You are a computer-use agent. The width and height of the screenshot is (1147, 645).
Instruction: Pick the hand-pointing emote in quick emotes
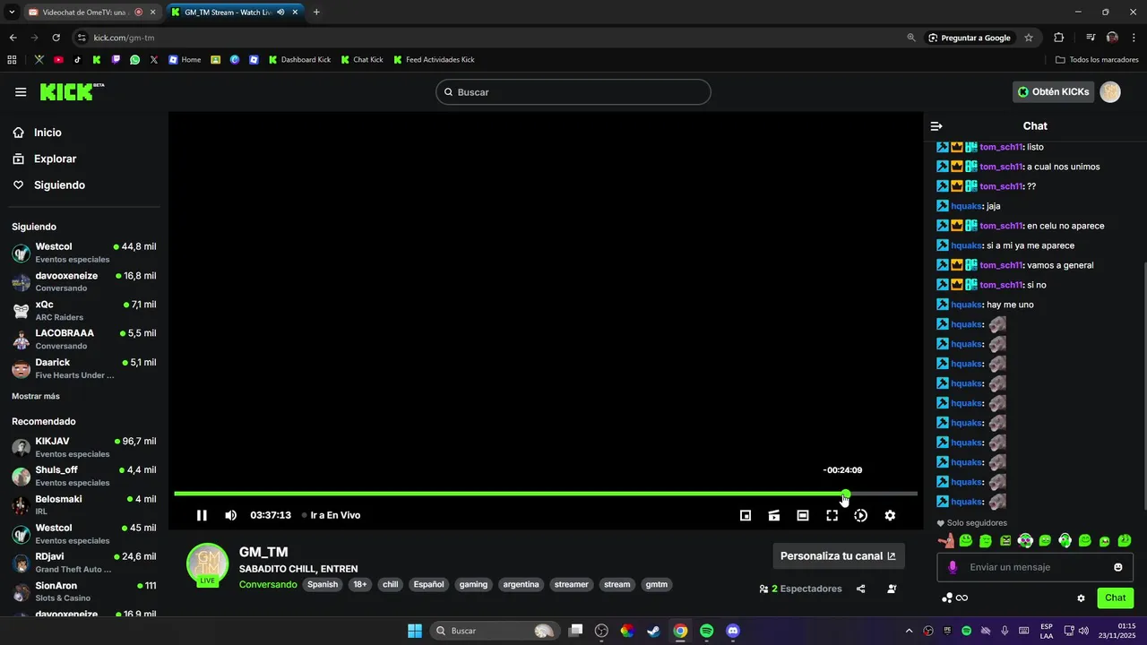pyautogui.click(x=945, y=540)
